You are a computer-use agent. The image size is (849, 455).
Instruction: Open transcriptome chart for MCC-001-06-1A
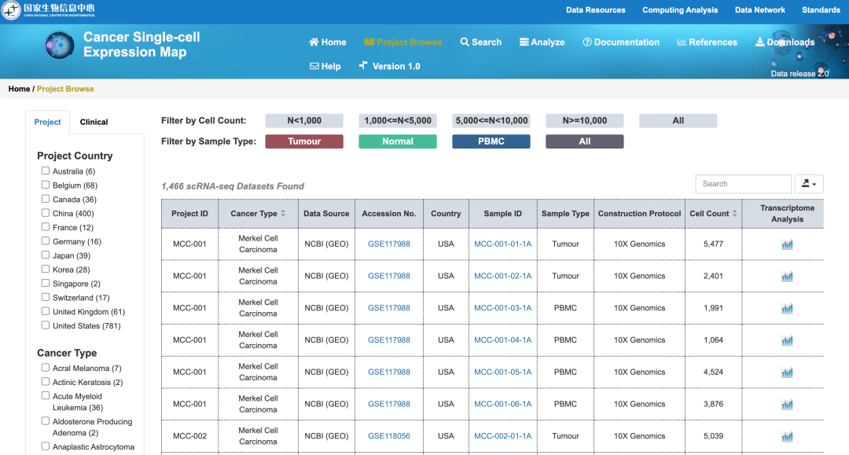click(x=787, y=404)
